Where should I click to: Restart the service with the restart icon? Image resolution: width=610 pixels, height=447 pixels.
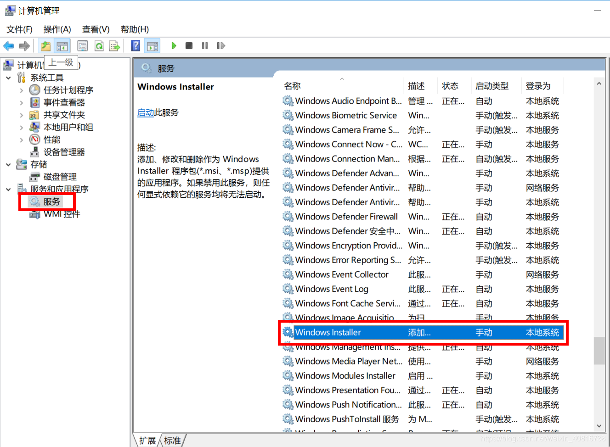pyautogui.click(x=221, y=46)
